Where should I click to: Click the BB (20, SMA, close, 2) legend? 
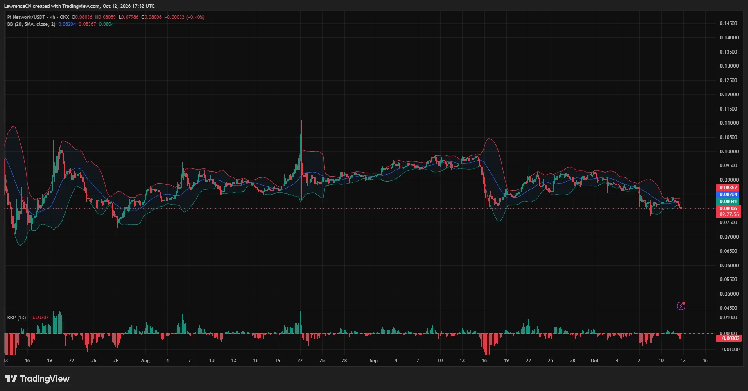click(31, 24)
